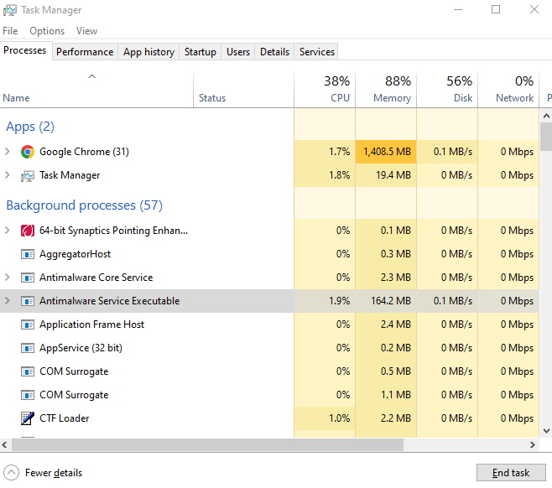Open the Startup tab
The image size is (552, 488).
[x=200, y=52]
